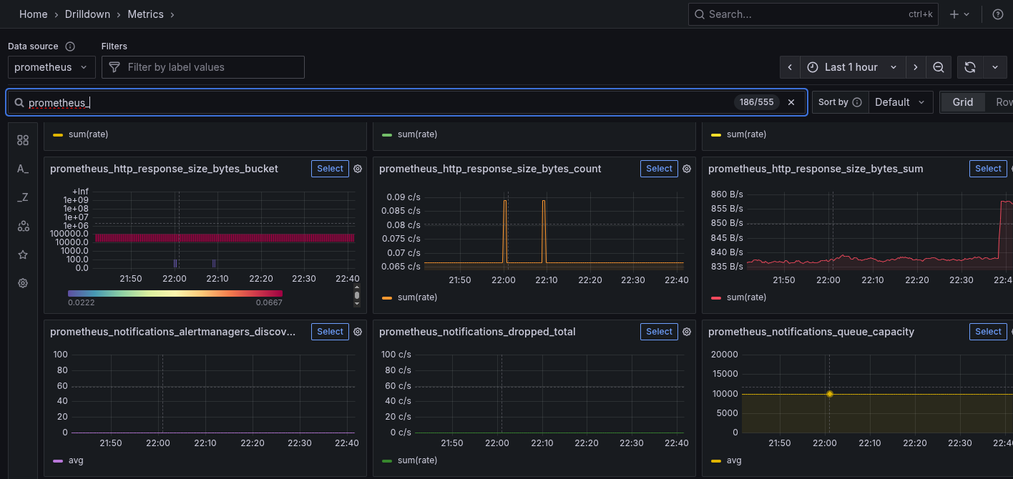Image resolution: width=1013 pixels, height=479 pixels.
Task: Open gear menu for http_response_size_bytes_bucket panel
Action: point(358,169)
